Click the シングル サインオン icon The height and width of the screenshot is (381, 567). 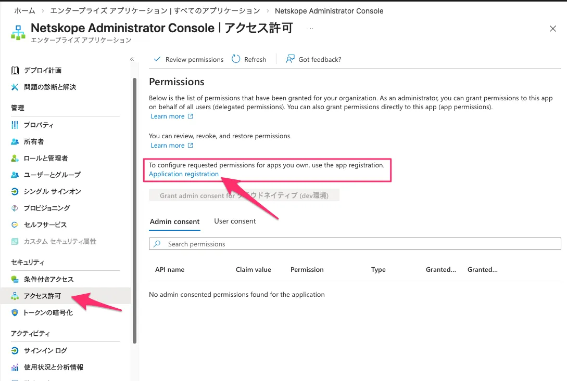click(x=15, y=191)
